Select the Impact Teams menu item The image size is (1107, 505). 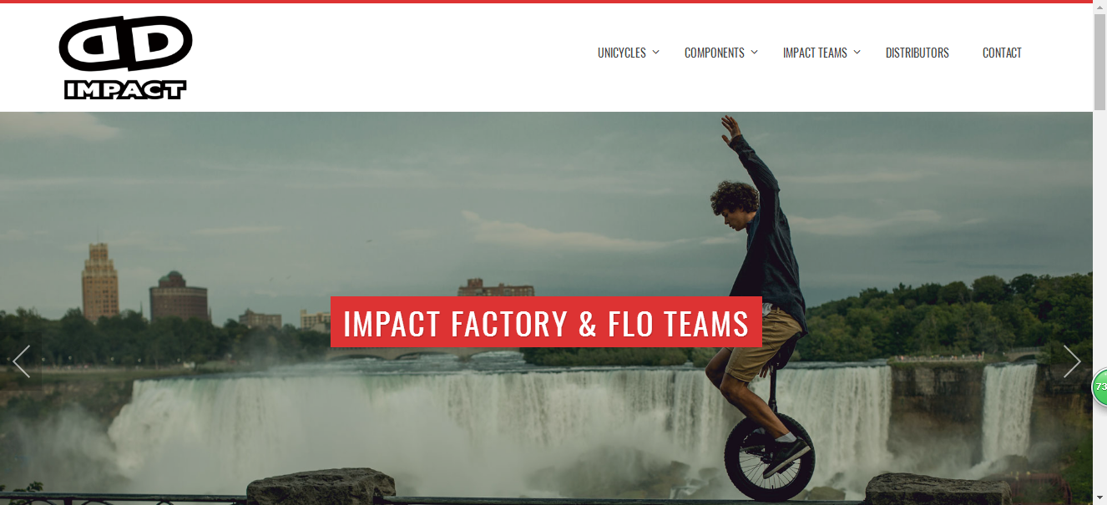815,53
